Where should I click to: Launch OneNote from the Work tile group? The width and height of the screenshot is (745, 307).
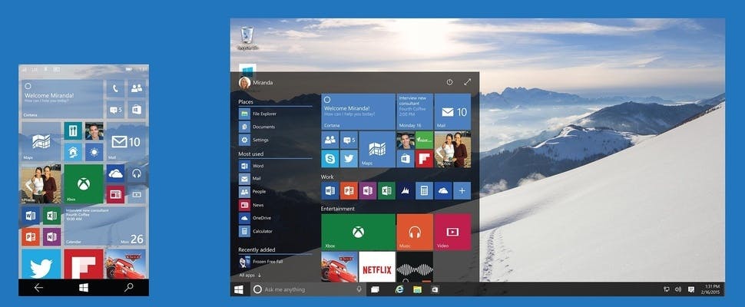click(x=368, y=191)
